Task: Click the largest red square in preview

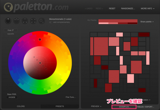Action: (x=101, y=46)
